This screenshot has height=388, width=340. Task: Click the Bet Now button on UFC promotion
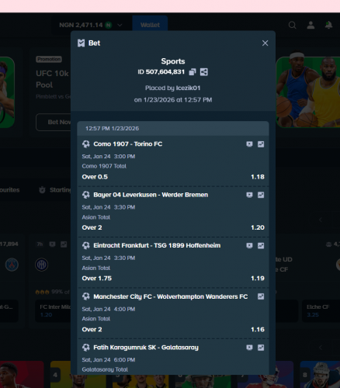pyautogui.click(x=54, y=122)
